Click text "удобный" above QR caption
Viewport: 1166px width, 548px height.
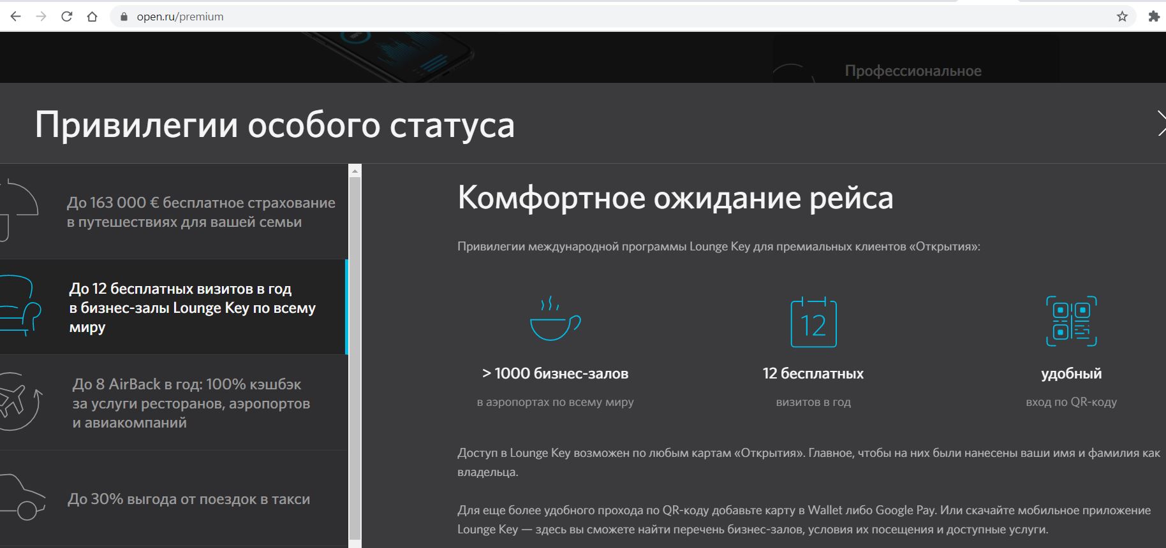[1072, 374]
